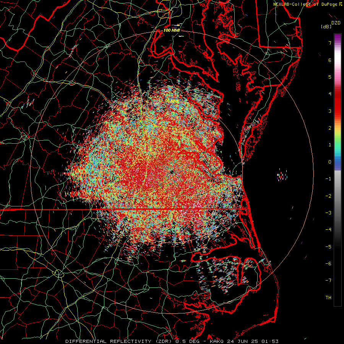Click the Differential Reflectivity caption at bottom
Screen dimensions: 344x344
tap(172, 341)
